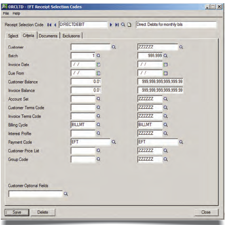Open Customer Optional Fields finder
Screen dimensions: 226x225
point(66,194)
